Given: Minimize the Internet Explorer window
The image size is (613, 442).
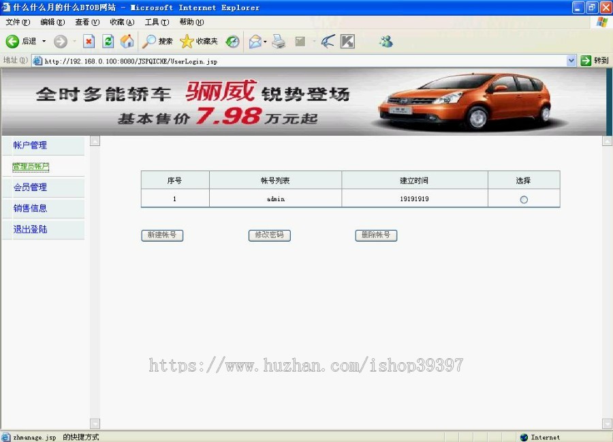Looking at the screenshot, I should (578, 8).
